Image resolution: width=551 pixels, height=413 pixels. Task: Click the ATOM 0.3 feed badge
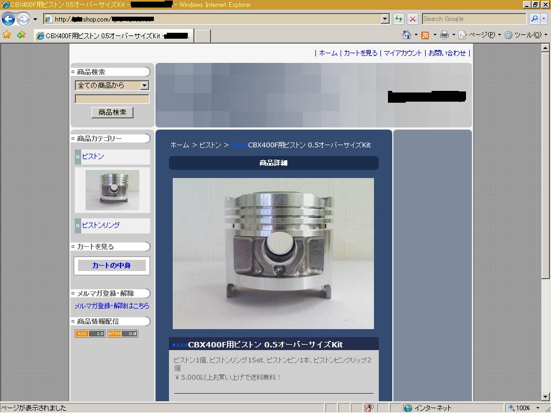pos(123,333)
